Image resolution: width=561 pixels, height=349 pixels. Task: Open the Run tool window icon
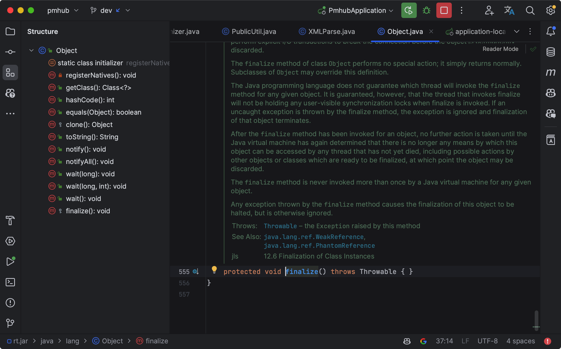(x=10, y=262)
